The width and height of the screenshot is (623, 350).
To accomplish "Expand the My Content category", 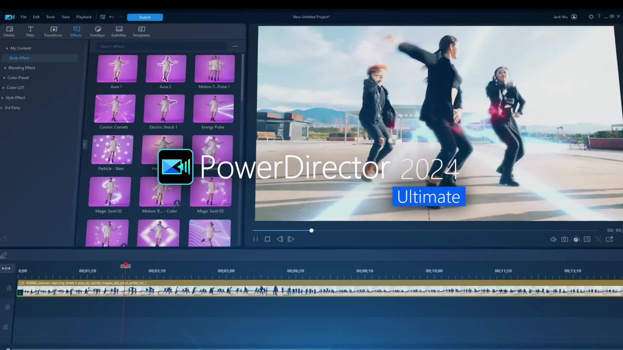I will pos(20,48).
